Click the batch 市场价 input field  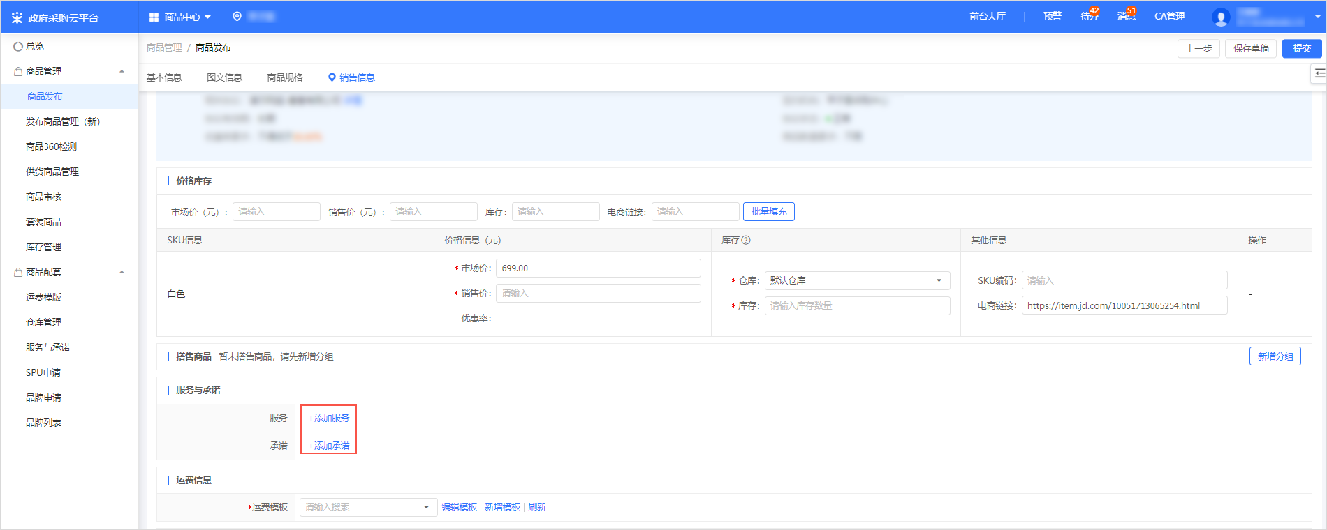pos(277,211)
